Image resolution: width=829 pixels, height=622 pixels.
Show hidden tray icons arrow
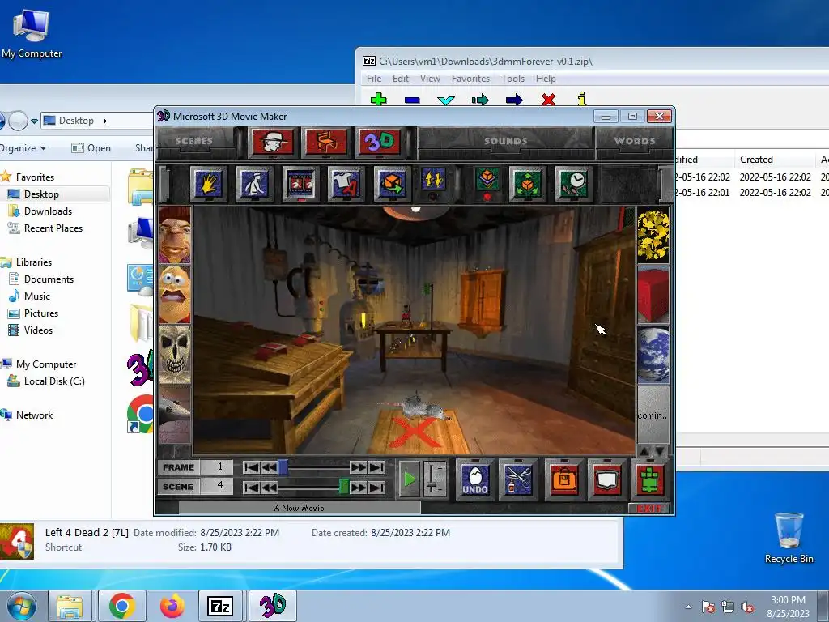(688, 607)
